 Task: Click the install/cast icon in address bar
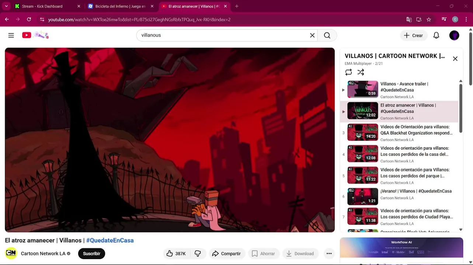[x=419, y=20]
